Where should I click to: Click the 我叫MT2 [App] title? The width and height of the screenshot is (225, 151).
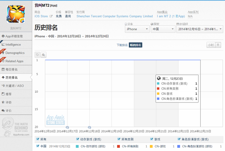46,6
